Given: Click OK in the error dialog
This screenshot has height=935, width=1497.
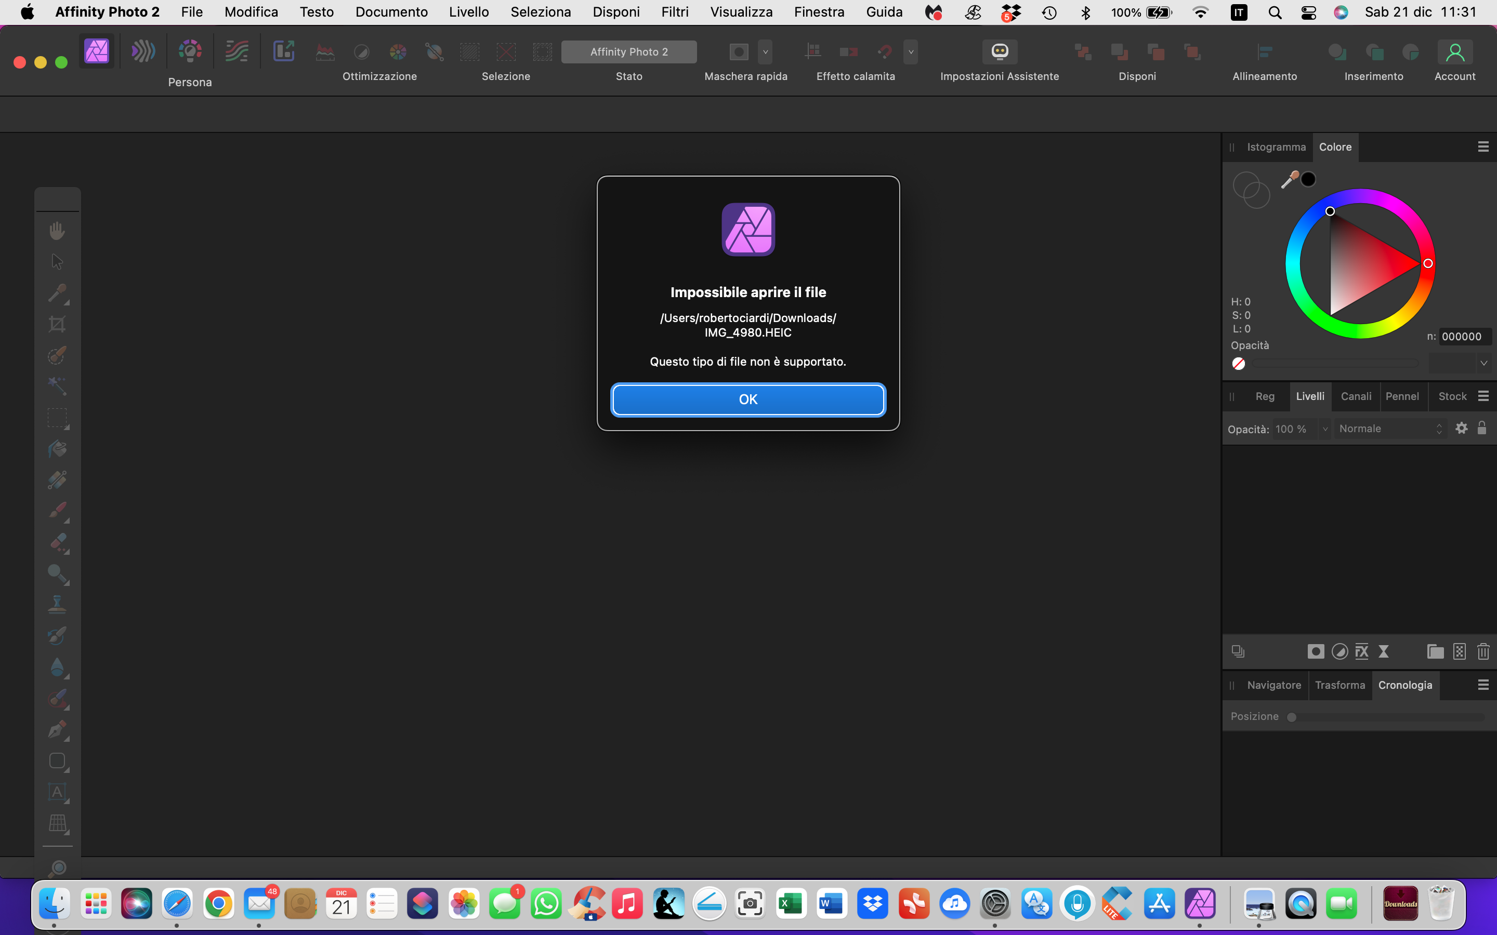Looking at the screenshot, I should pyautogui.click(x=748, y=399).
